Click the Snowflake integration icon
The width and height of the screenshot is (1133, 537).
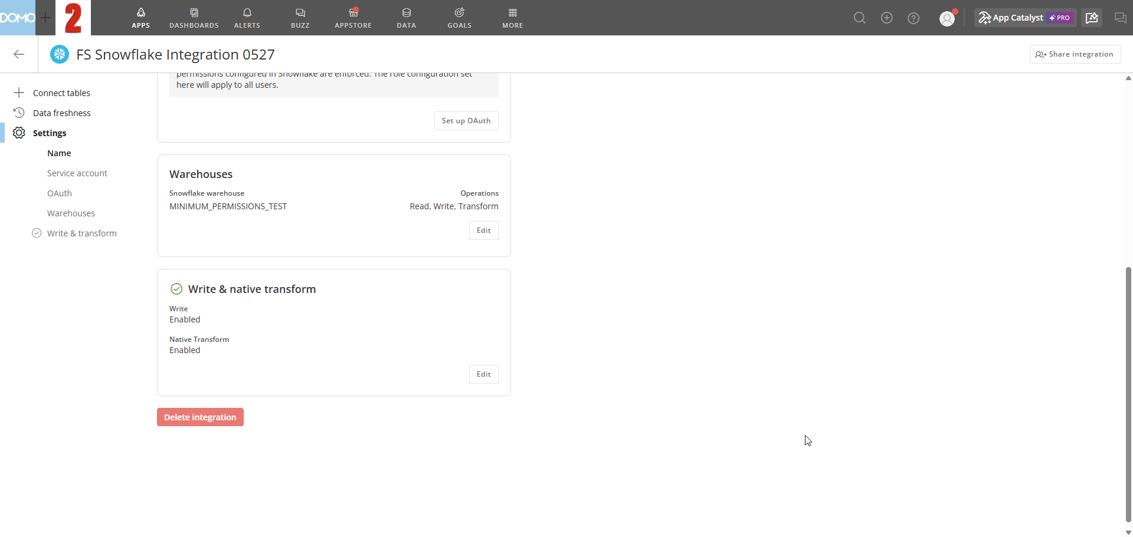[59, 54]
